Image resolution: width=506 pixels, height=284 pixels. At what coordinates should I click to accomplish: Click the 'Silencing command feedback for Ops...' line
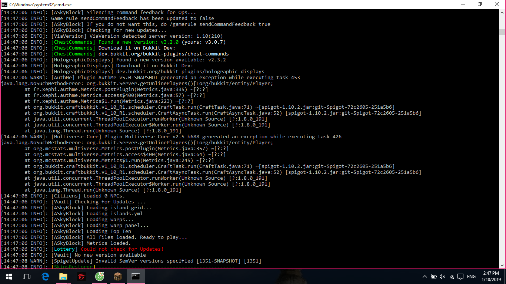(x=99, y=13)
